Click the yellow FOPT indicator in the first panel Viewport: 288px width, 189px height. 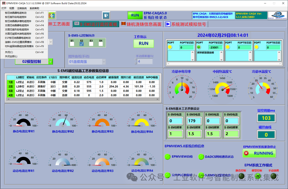coord(170,47)
